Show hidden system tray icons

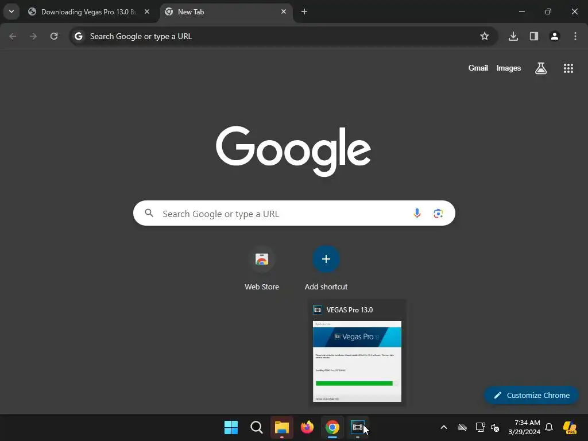pyautogui.click(x=444, y=427)
